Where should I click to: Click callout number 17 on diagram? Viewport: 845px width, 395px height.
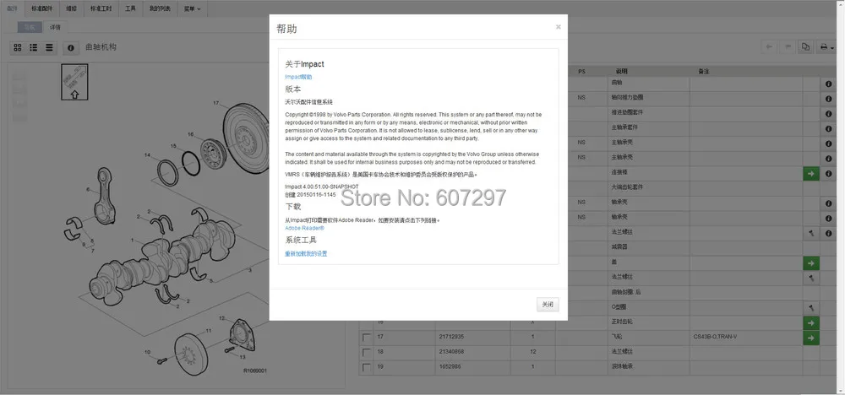click(x=216, y=103)
